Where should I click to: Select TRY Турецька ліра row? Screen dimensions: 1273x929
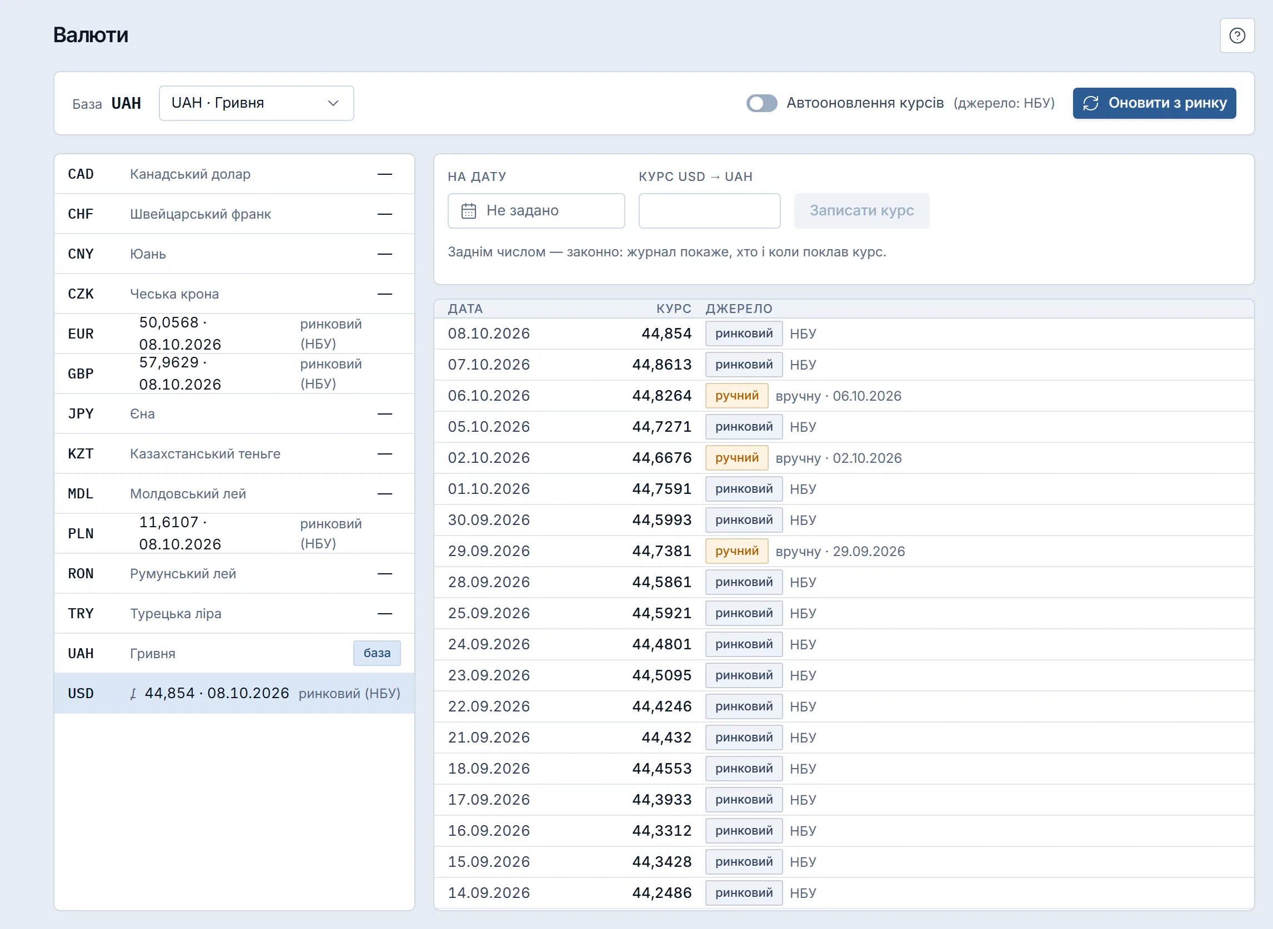tap(234, 614)
